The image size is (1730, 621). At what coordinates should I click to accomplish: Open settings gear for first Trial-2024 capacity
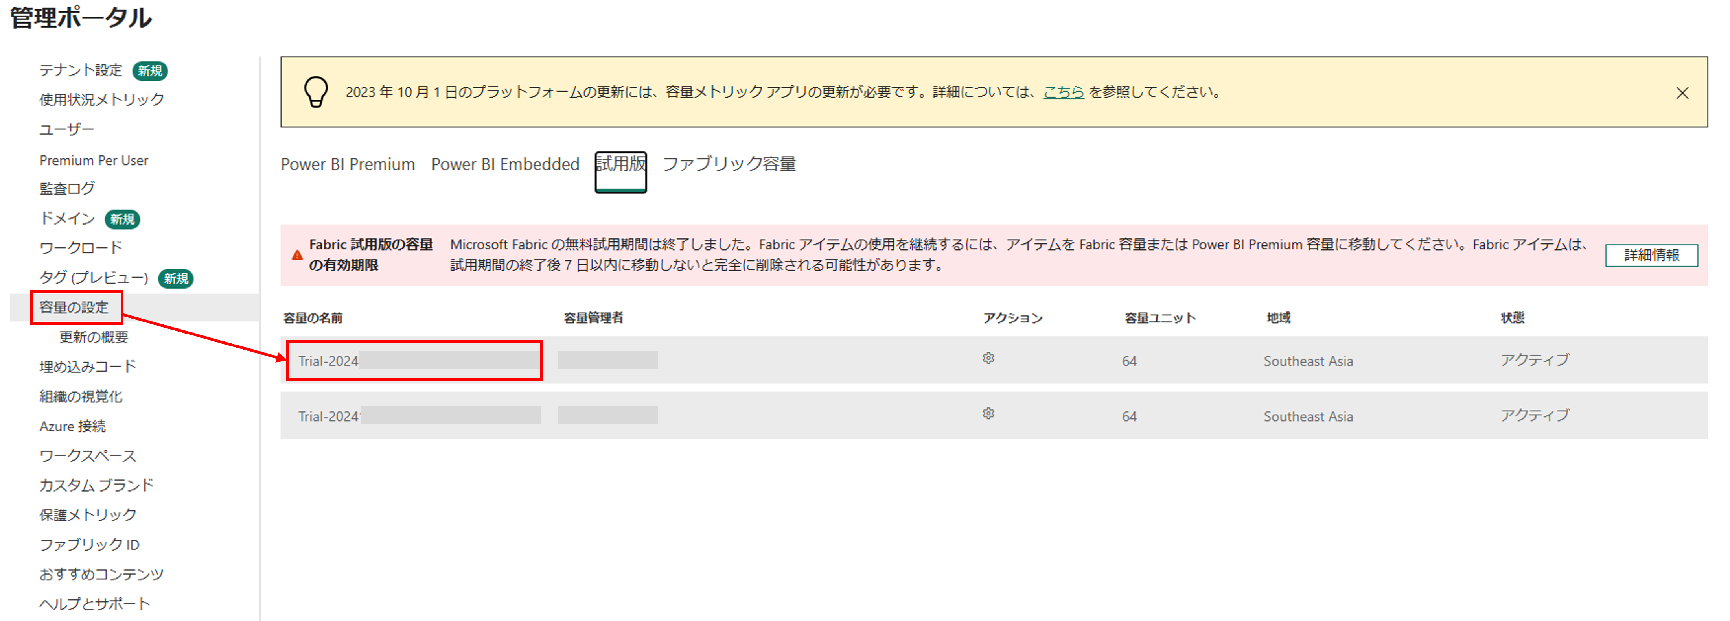987,359
